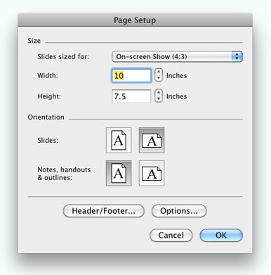The width and height of the screenshot is (271, 275).
Task: Select landscape orientation for Slides
Action: click(x=152, y=141)
